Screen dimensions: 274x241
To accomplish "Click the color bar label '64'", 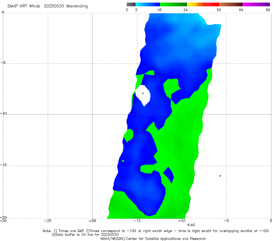I will tap(241, 10).
